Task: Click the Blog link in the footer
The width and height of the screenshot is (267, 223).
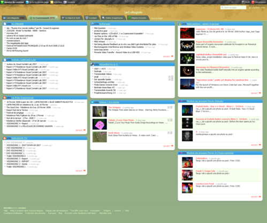Action: click(60, 213)
